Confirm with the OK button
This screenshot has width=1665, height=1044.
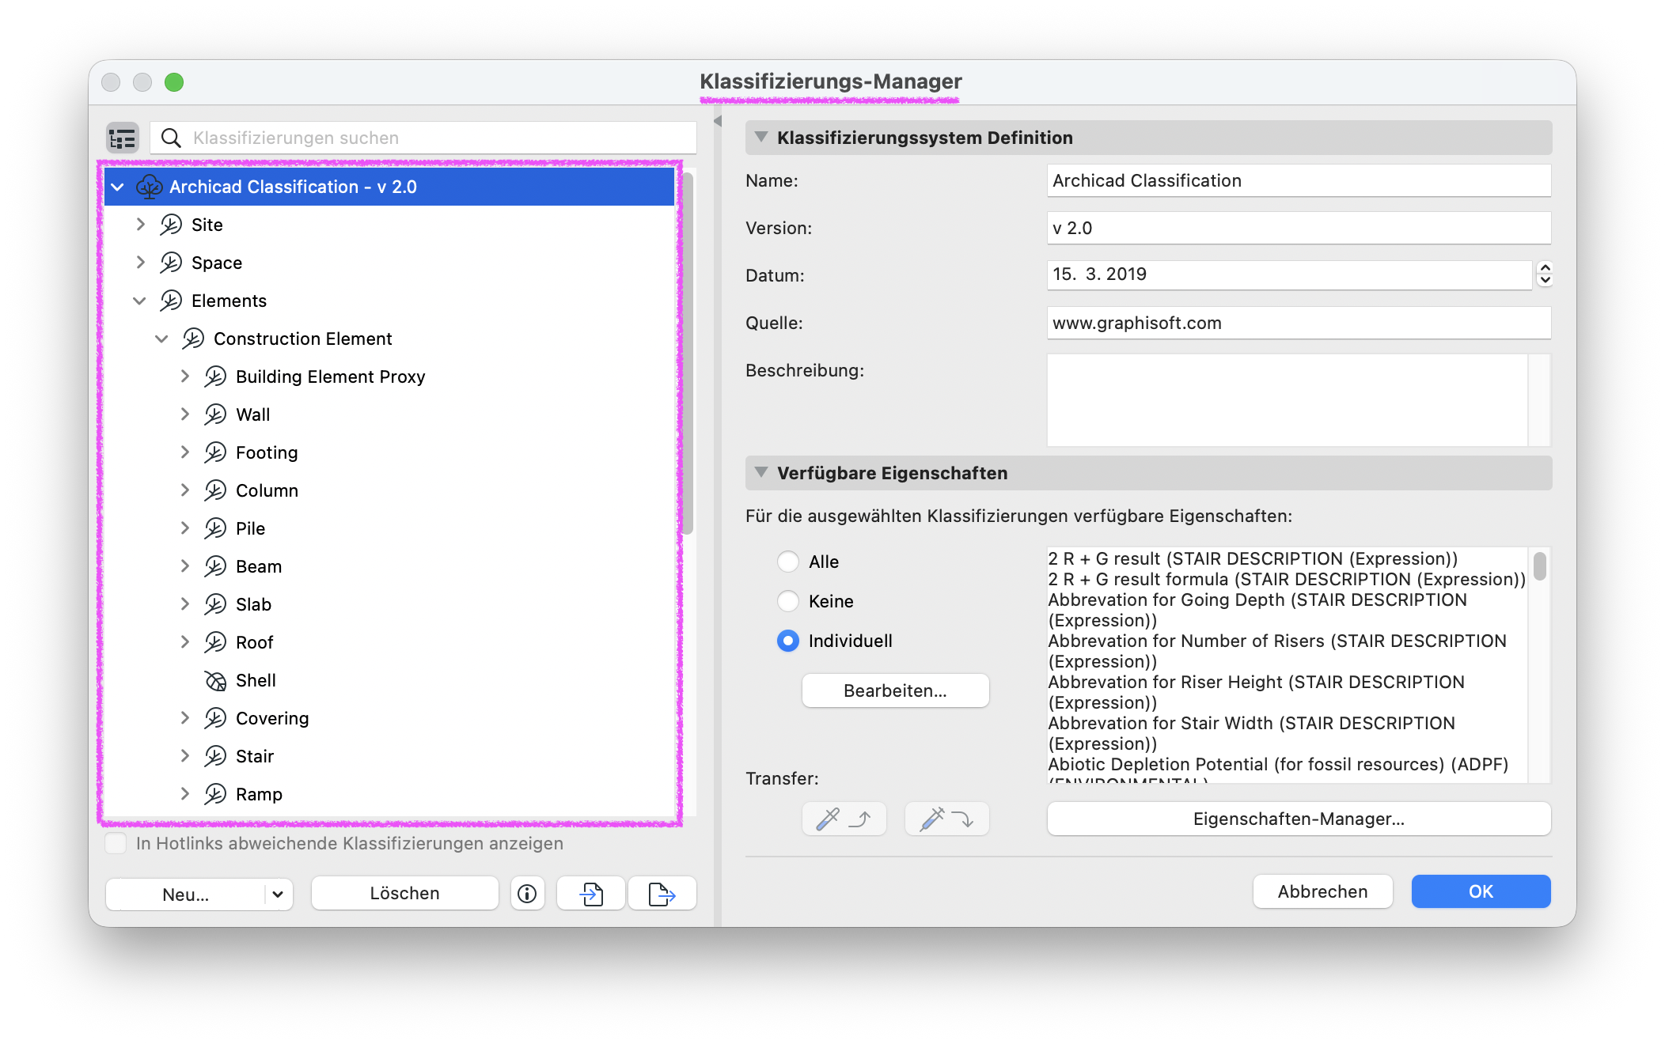pyautogui.click(x=1481, y=891)
